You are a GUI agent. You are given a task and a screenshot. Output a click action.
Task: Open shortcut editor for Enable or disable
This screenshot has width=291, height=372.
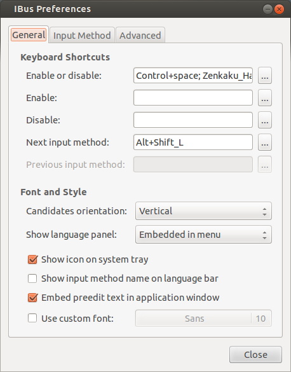click(265, 76)
